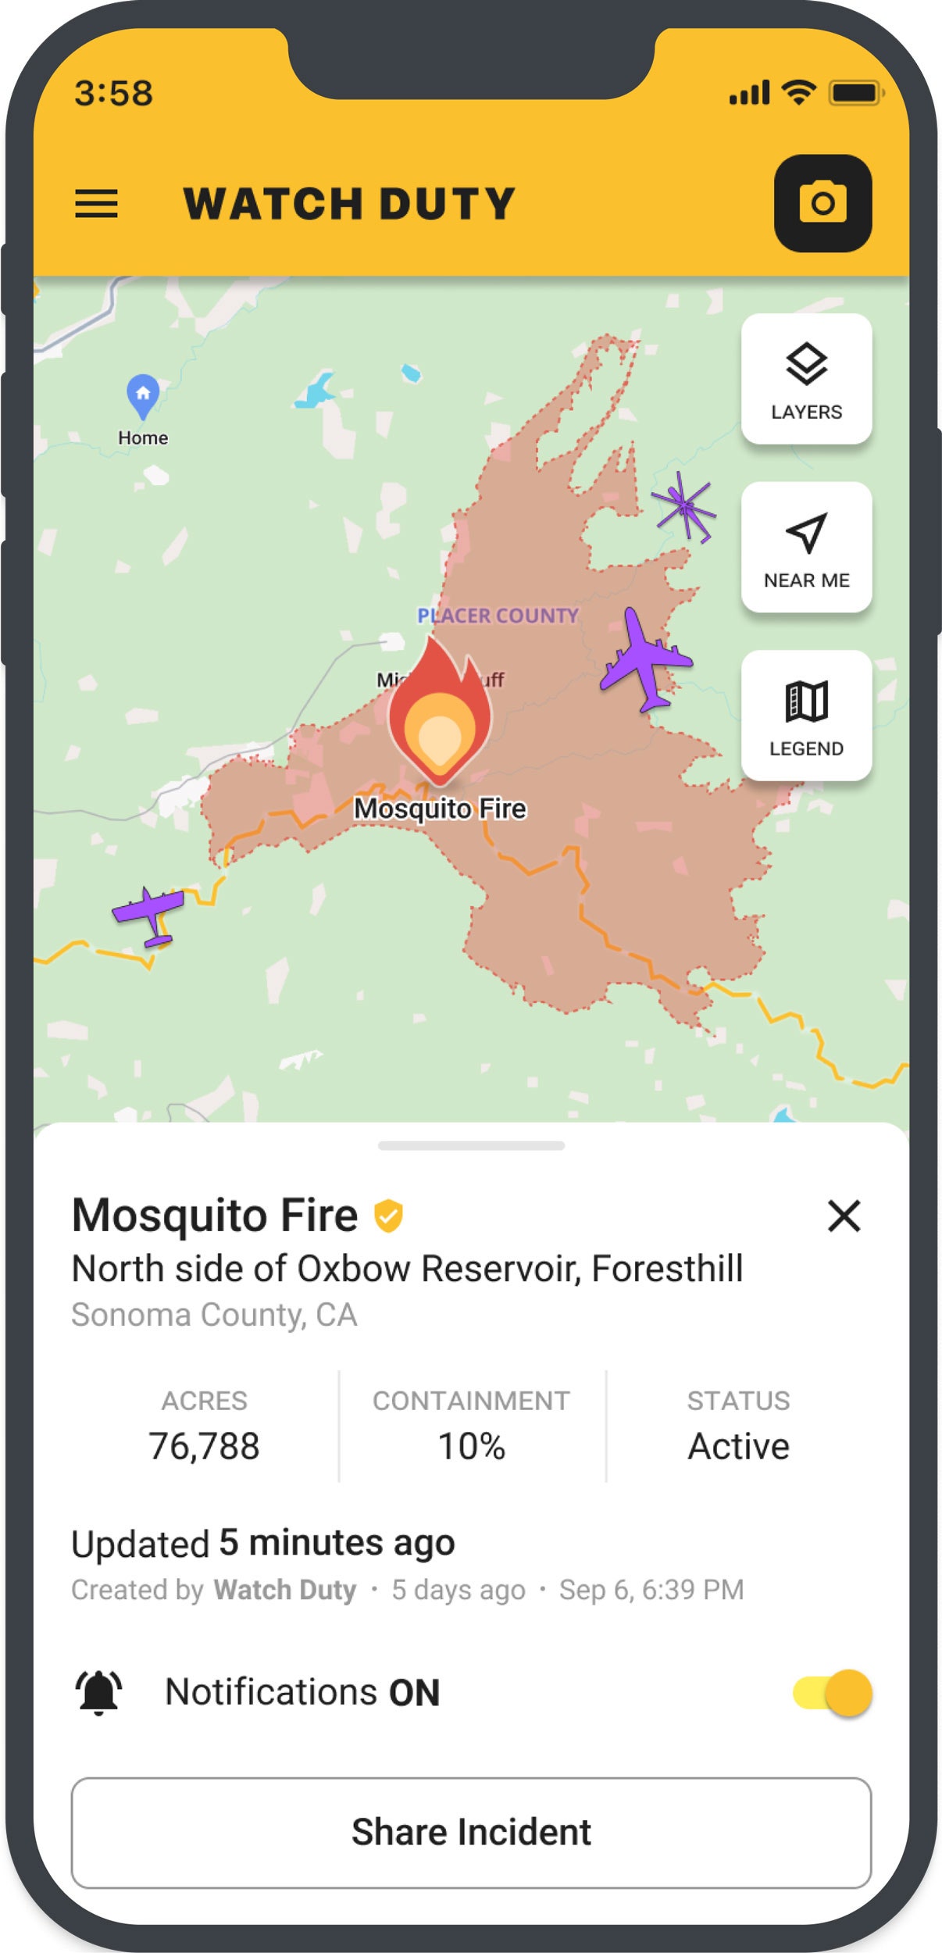Open the Watch Duty creator link

point(285,1590)
